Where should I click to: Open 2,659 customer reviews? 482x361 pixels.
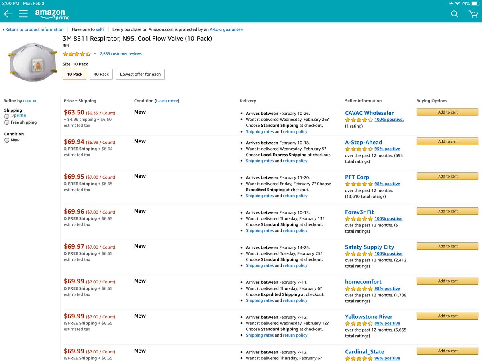pos(120,54)
